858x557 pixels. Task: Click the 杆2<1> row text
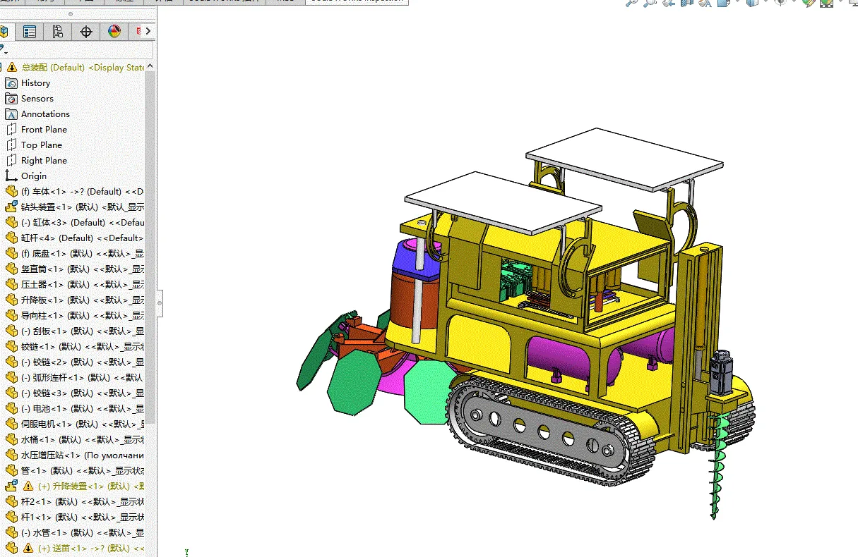click(83, 502)
